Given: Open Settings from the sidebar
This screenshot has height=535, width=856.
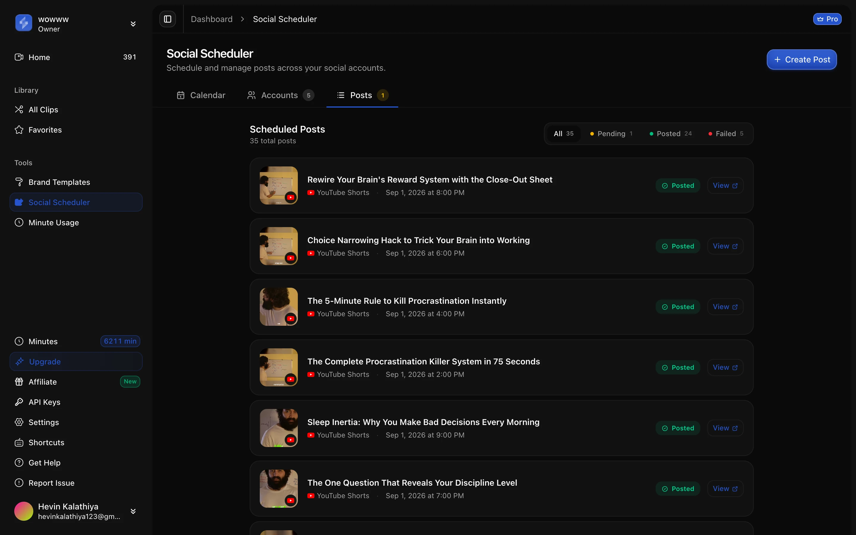Looking at the screenshot, I should pyautogui.click(x=76, y=422).
